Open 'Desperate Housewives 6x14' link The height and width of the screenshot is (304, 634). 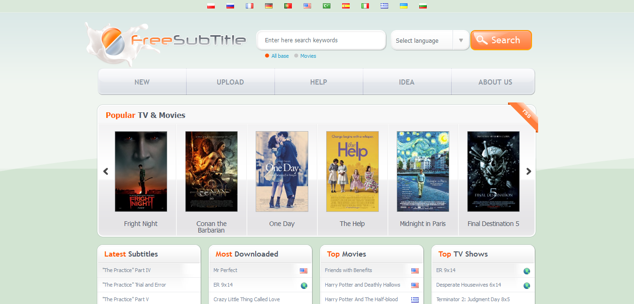[x=469, y=285]
